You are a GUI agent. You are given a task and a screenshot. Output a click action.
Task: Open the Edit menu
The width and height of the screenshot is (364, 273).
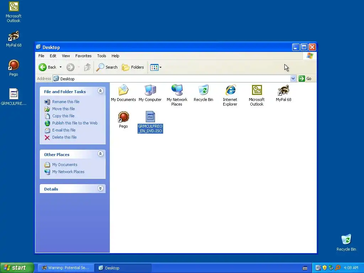pyautogui.click(x=53, y=56)
